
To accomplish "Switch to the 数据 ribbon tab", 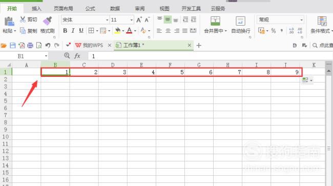I will pyautogui.click(x=115, y=9).
